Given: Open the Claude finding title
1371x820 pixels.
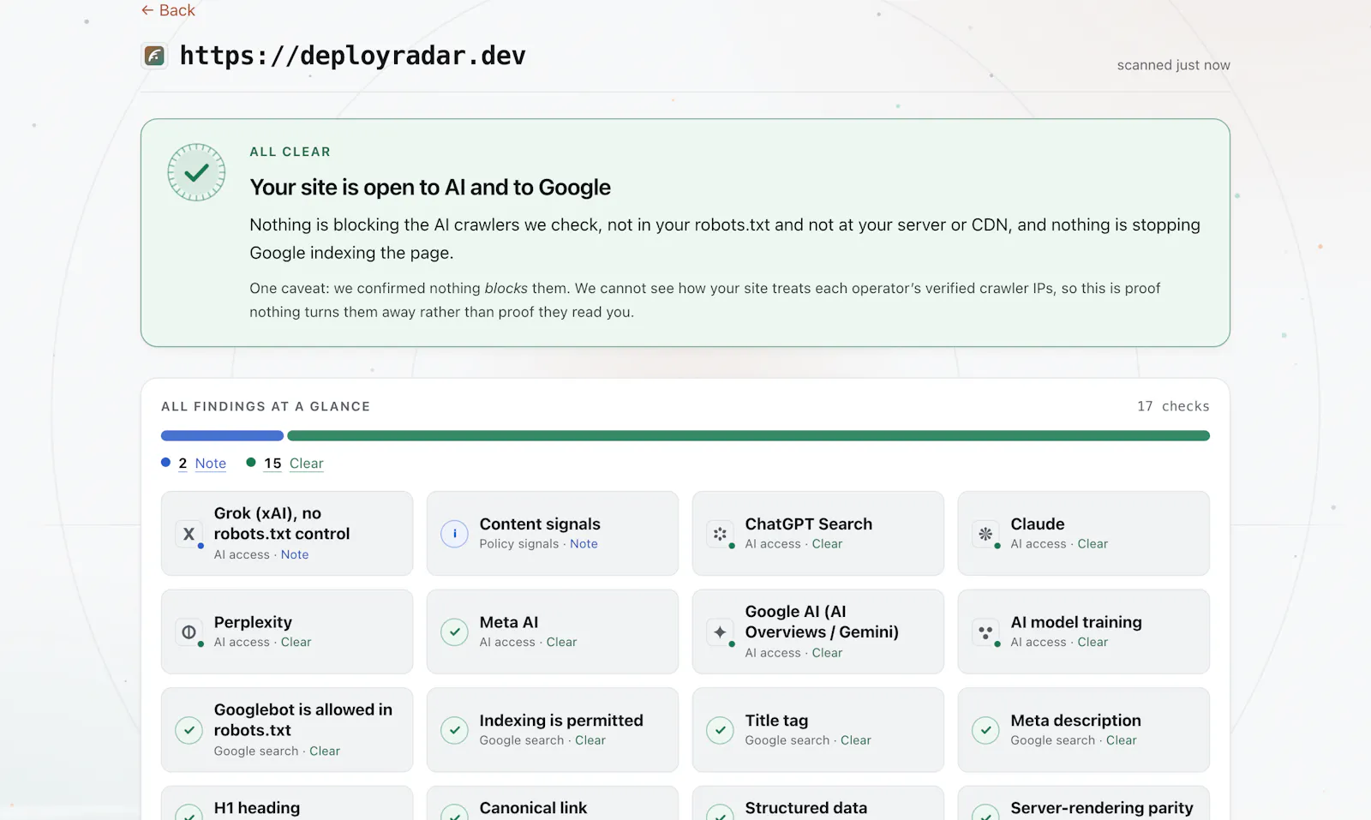Looking at the screenshot, I should (x=1038, y=524).
